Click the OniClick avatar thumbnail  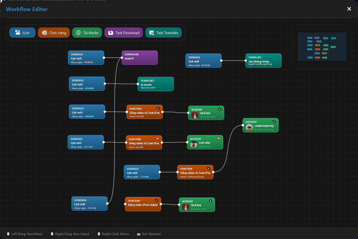coord(195,115)
